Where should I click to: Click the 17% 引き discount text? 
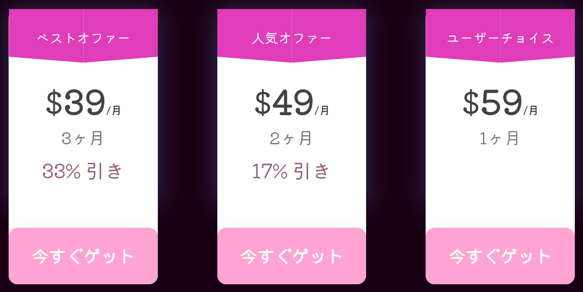tap(291, 171)
